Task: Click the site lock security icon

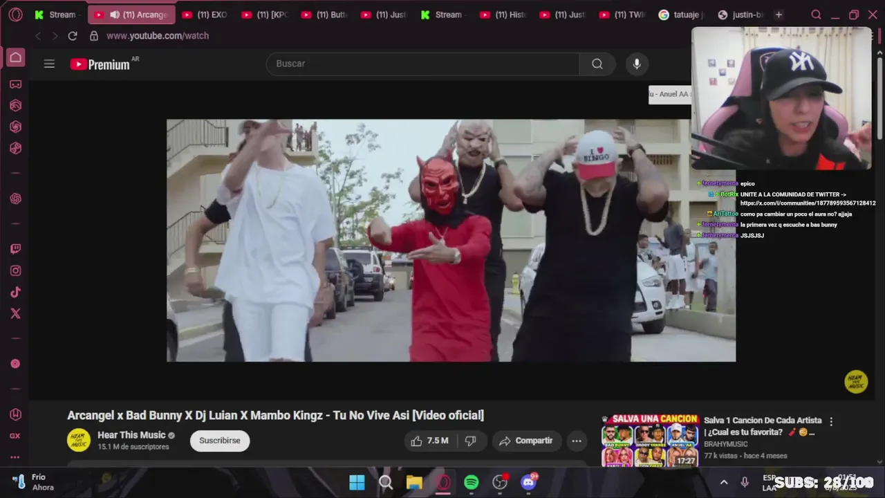Action: coord(94,36)
